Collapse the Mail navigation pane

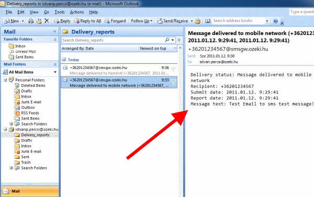[x=54, y=31]
